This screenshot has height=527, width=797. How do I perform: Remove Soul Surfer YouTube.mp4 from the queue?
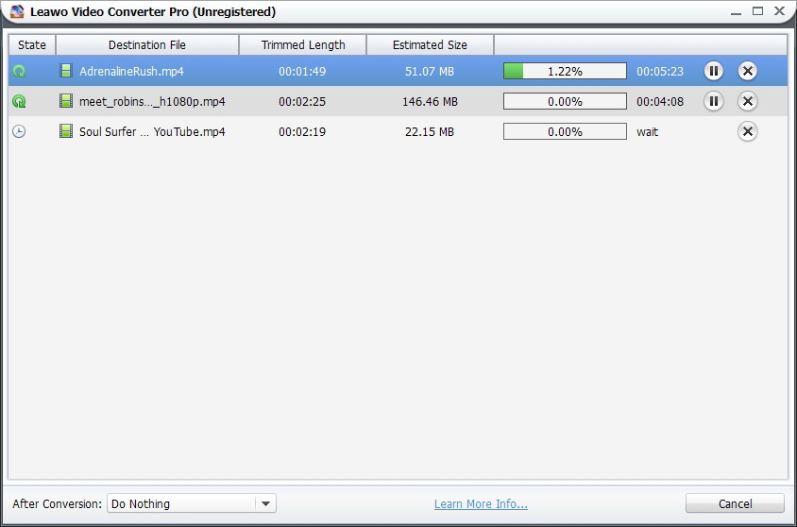click(747, 131)
